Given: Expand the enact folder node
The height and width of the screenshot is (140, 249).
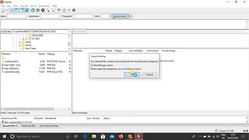Looking at the screenshot, I should pyautogui.click(x=20, y=42).
